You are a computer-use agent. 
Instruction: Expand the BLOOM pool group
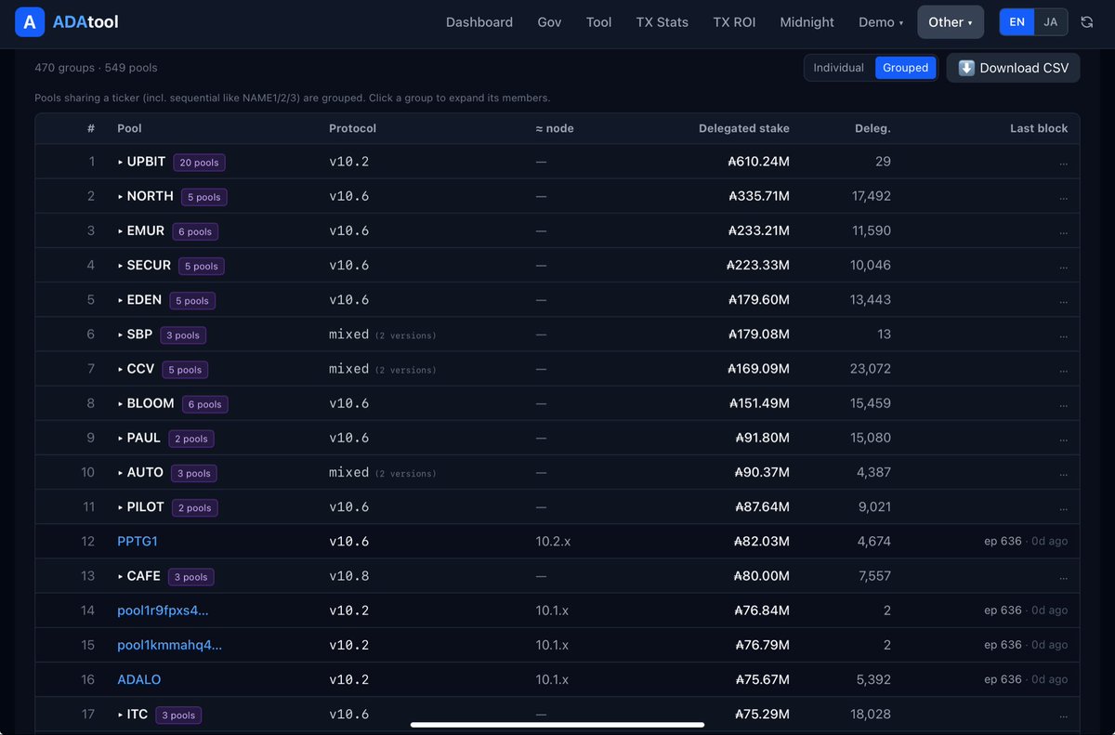point(146,403)
